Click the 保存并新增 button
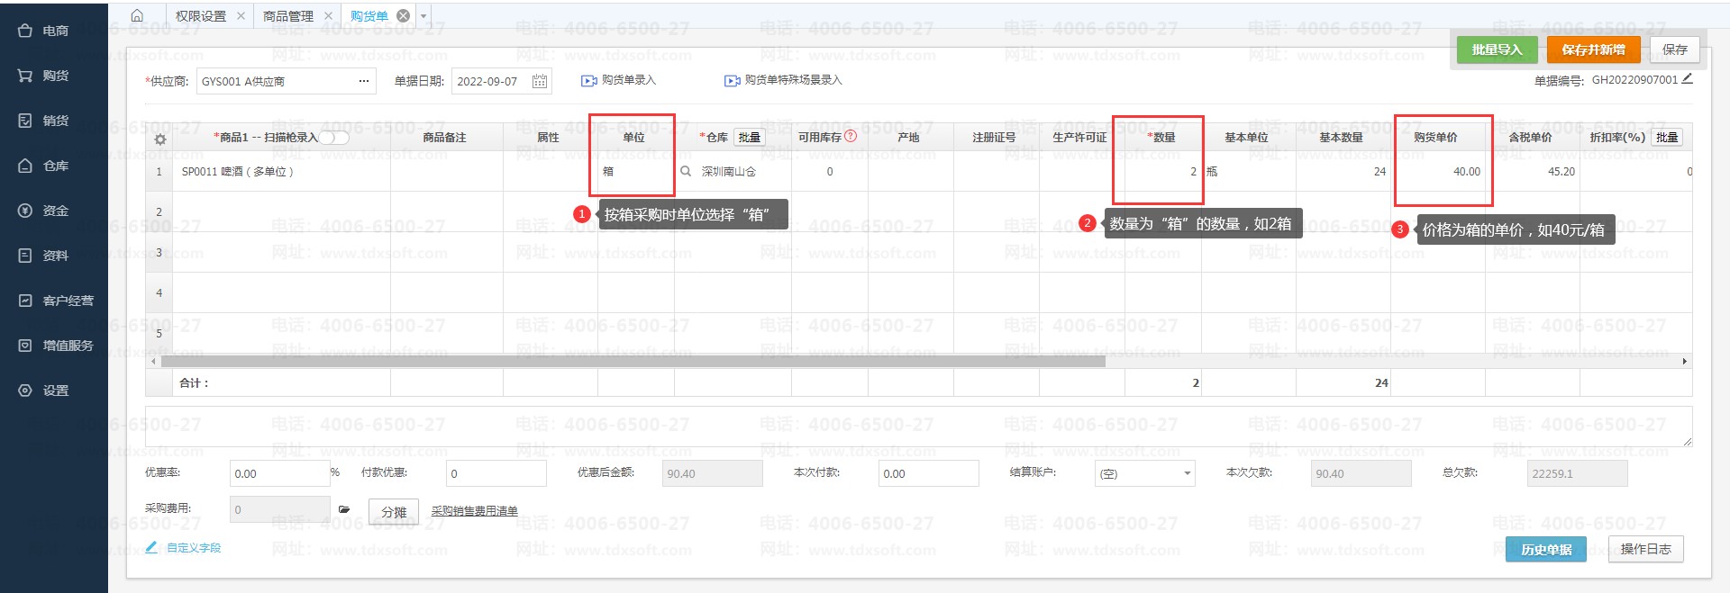Image resolution: width=1730 pixels, height=593 pixels. 1593,49
